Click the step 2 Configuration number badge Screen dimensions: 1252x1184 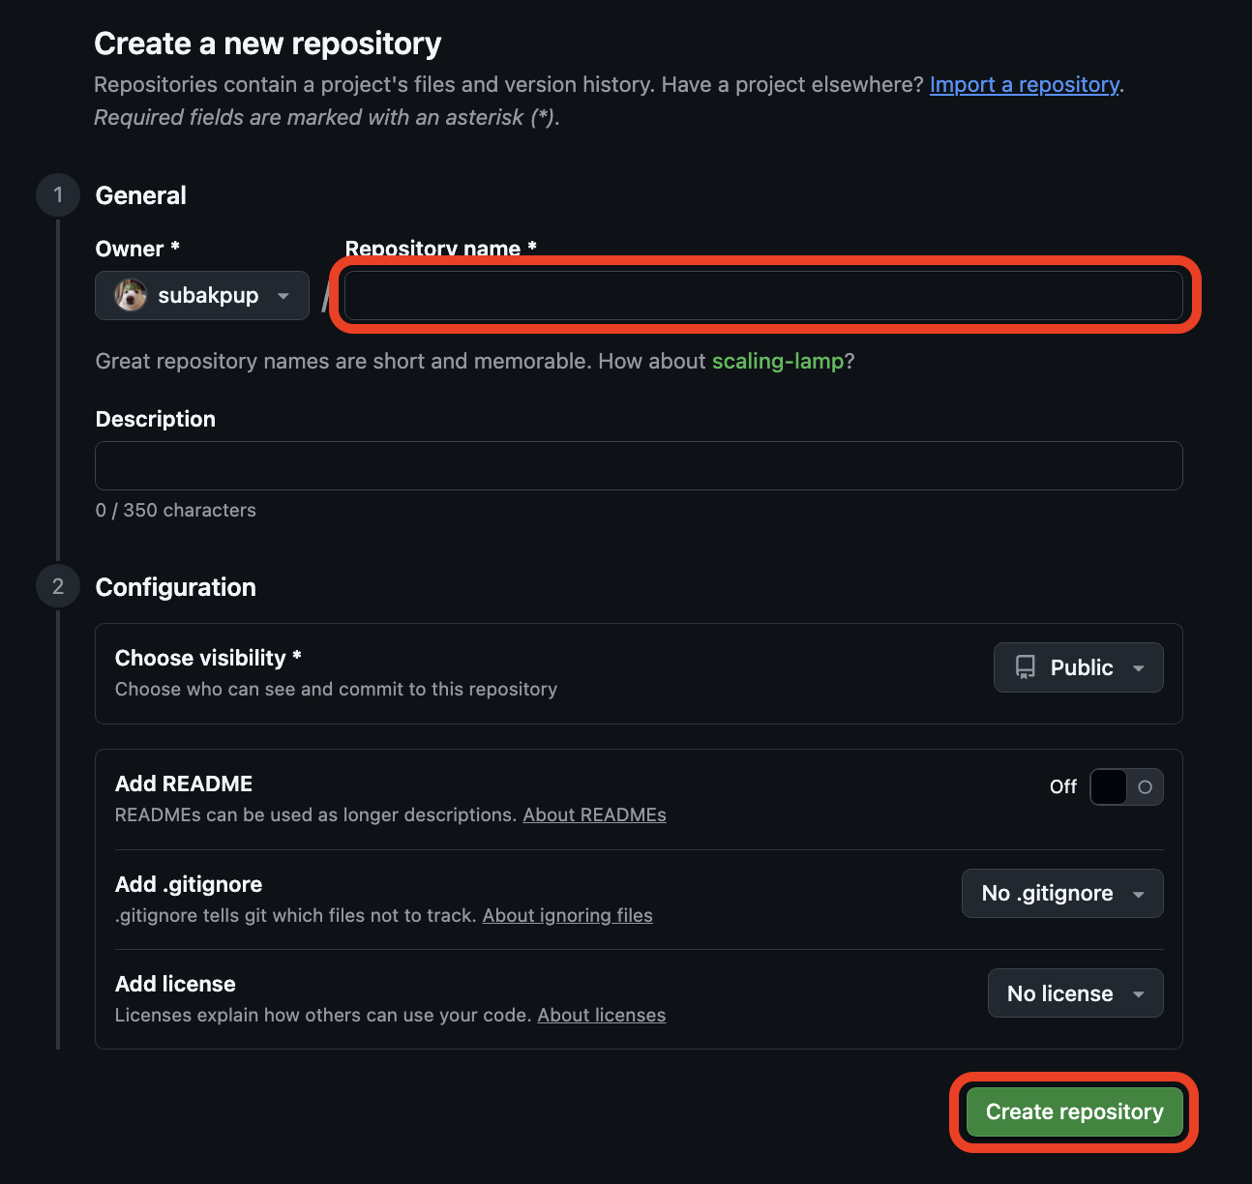58,587
